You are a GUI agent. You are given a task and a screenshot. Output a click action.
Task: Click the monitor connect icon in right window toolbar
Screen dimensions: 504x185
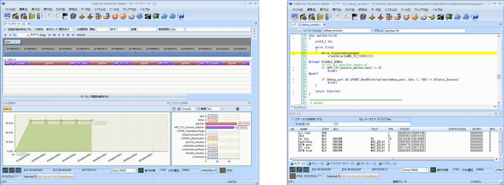pyautogui.click(x=295, y=16)
